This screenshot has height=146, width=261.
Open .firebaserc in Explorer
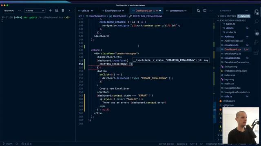click(x=229, y=101)
